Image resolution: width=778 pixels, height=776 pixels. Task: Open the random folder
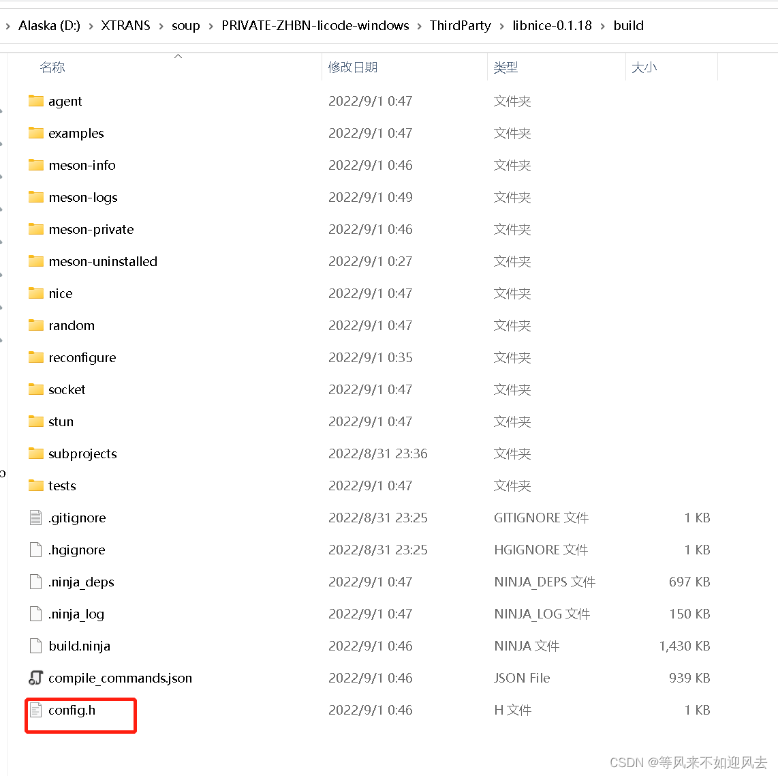71,325
